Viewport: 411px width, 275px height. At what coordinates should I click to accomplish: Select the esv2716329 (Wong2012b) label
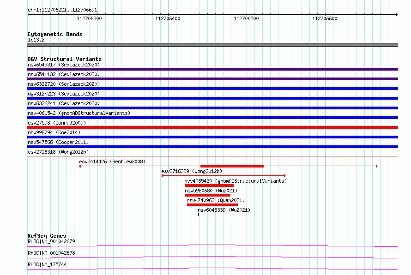[192, 171]
